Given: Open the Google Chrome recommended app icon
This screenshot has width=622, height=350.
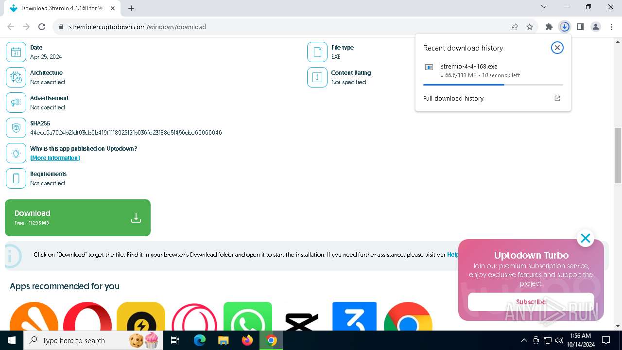Looking at the screenshot, I should coord(408,316).
